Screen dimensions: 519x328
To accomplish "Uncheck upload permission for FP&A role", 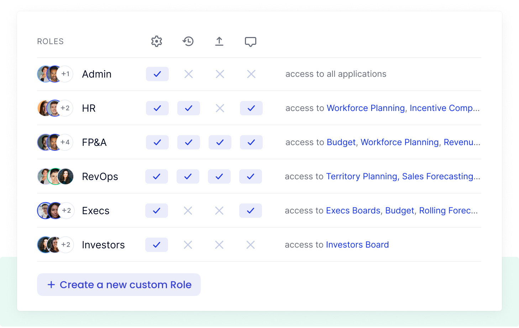I will 220,142.
